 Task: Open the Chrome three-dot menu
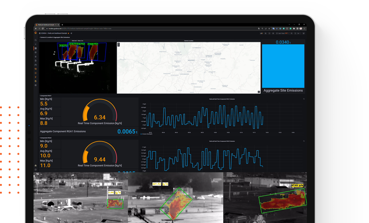[304, 29]
